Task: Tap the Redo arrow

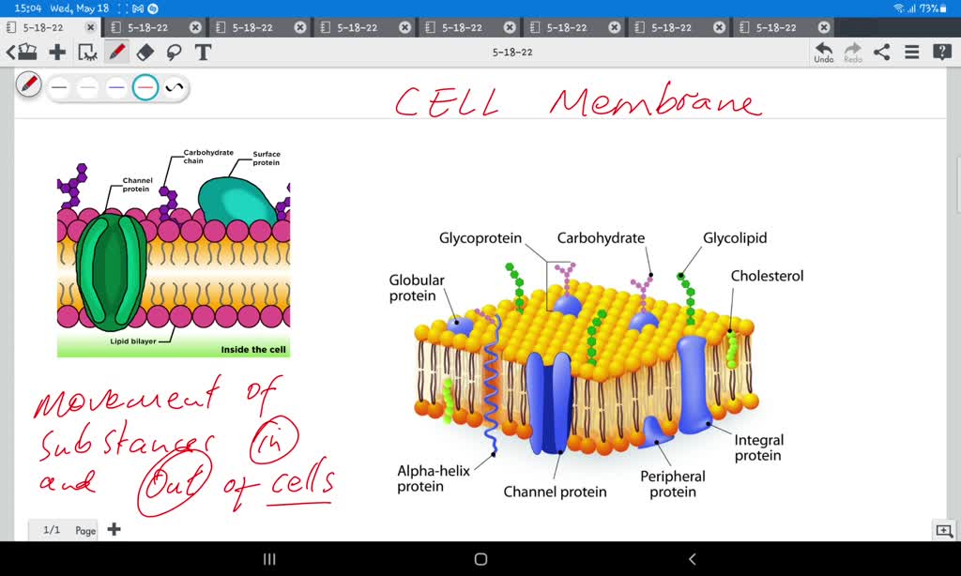Action: click(x=853, y=52)
